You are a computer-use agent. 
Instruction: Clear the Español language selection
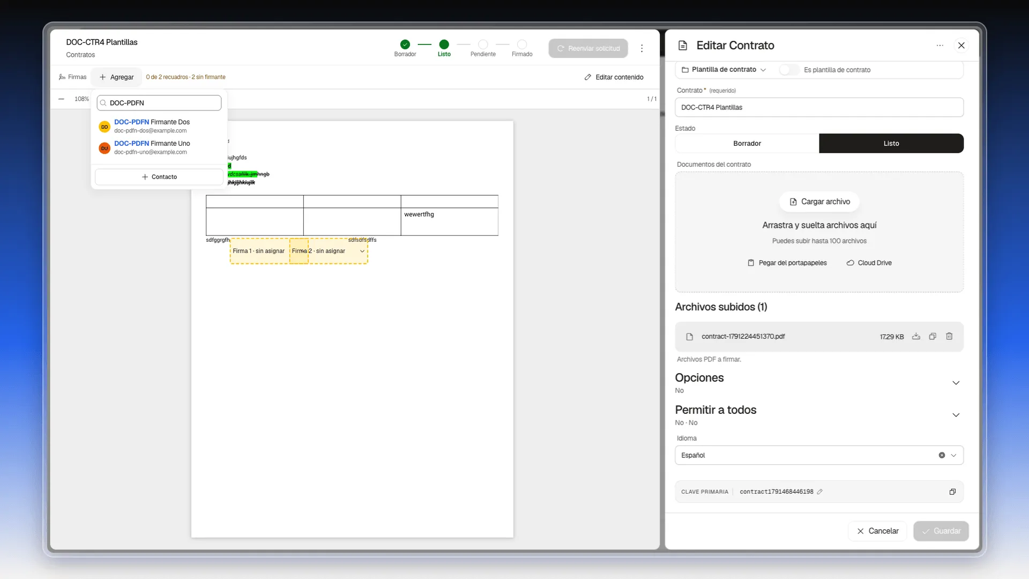coord(942,455)
